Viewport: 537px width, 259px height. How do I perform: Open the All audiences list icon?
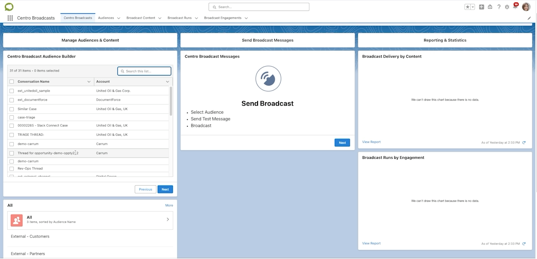17,220
